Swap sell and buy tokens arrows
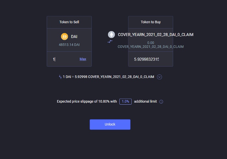Viewport: 227px width, 159px height. tap(110, 42)
